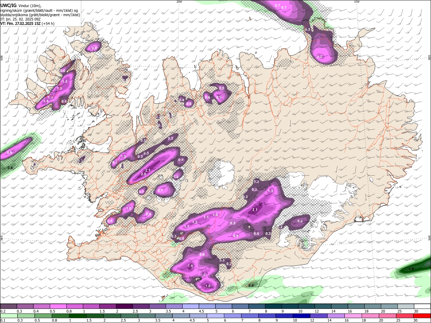
Task: Click the 2.5 grey-green rain-scale swatch
Action: tap(130, 316)
